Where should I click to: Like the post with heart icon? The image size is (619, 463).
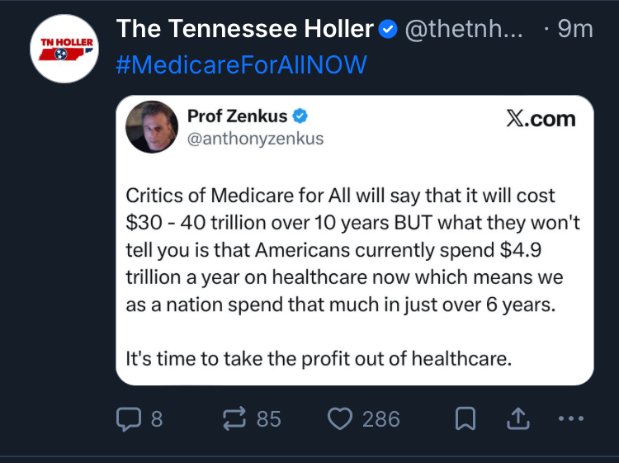coord(340,420)
